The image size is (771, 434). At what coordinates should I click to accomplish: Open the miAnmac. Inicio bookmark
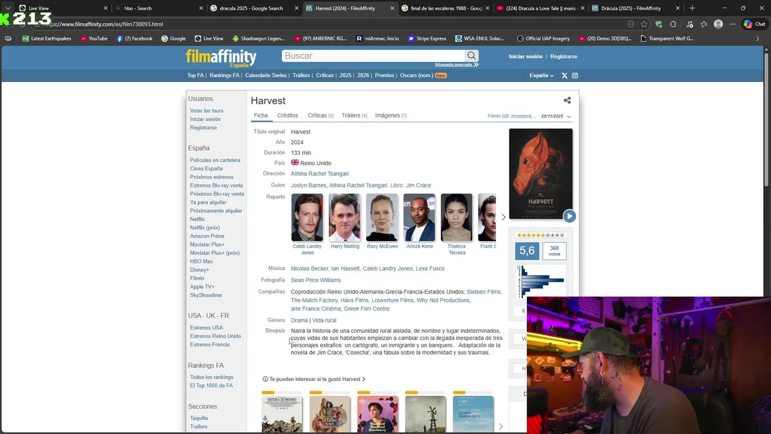[378, 39]
